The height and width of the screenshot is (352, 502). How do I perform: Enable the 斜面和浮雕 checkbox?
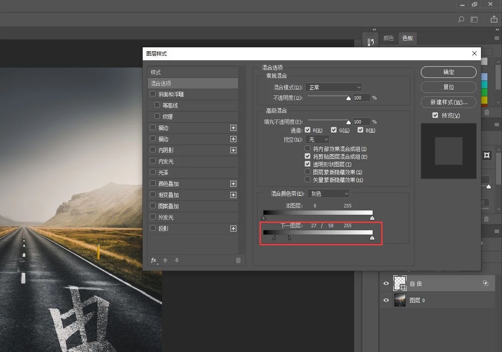tap(153, 94)
